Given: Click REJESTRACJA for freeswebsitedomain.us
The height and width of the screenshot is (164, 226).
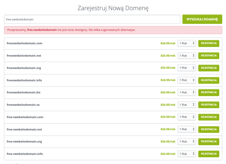Looking at the screenshot, I should click(209, 105).
